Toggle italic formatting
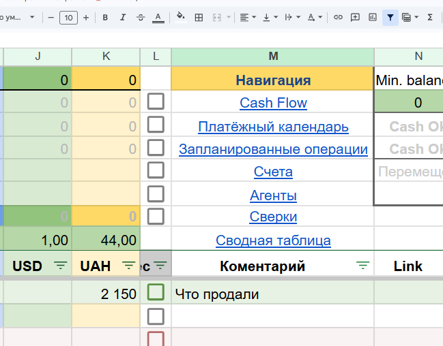443x346 pixels. click(123, 18)
